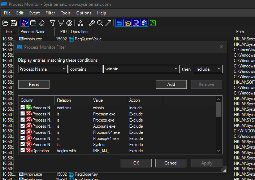Viewport: 255px width, 180px height.
Task: Toggle the Show Registry Activity icon
Action: [x=119, y=23]
